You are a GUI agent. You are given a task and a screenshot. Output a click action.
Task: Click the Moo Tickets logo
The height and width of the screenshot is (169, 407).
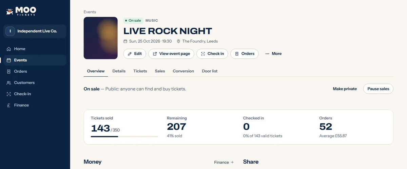[21, 11]
